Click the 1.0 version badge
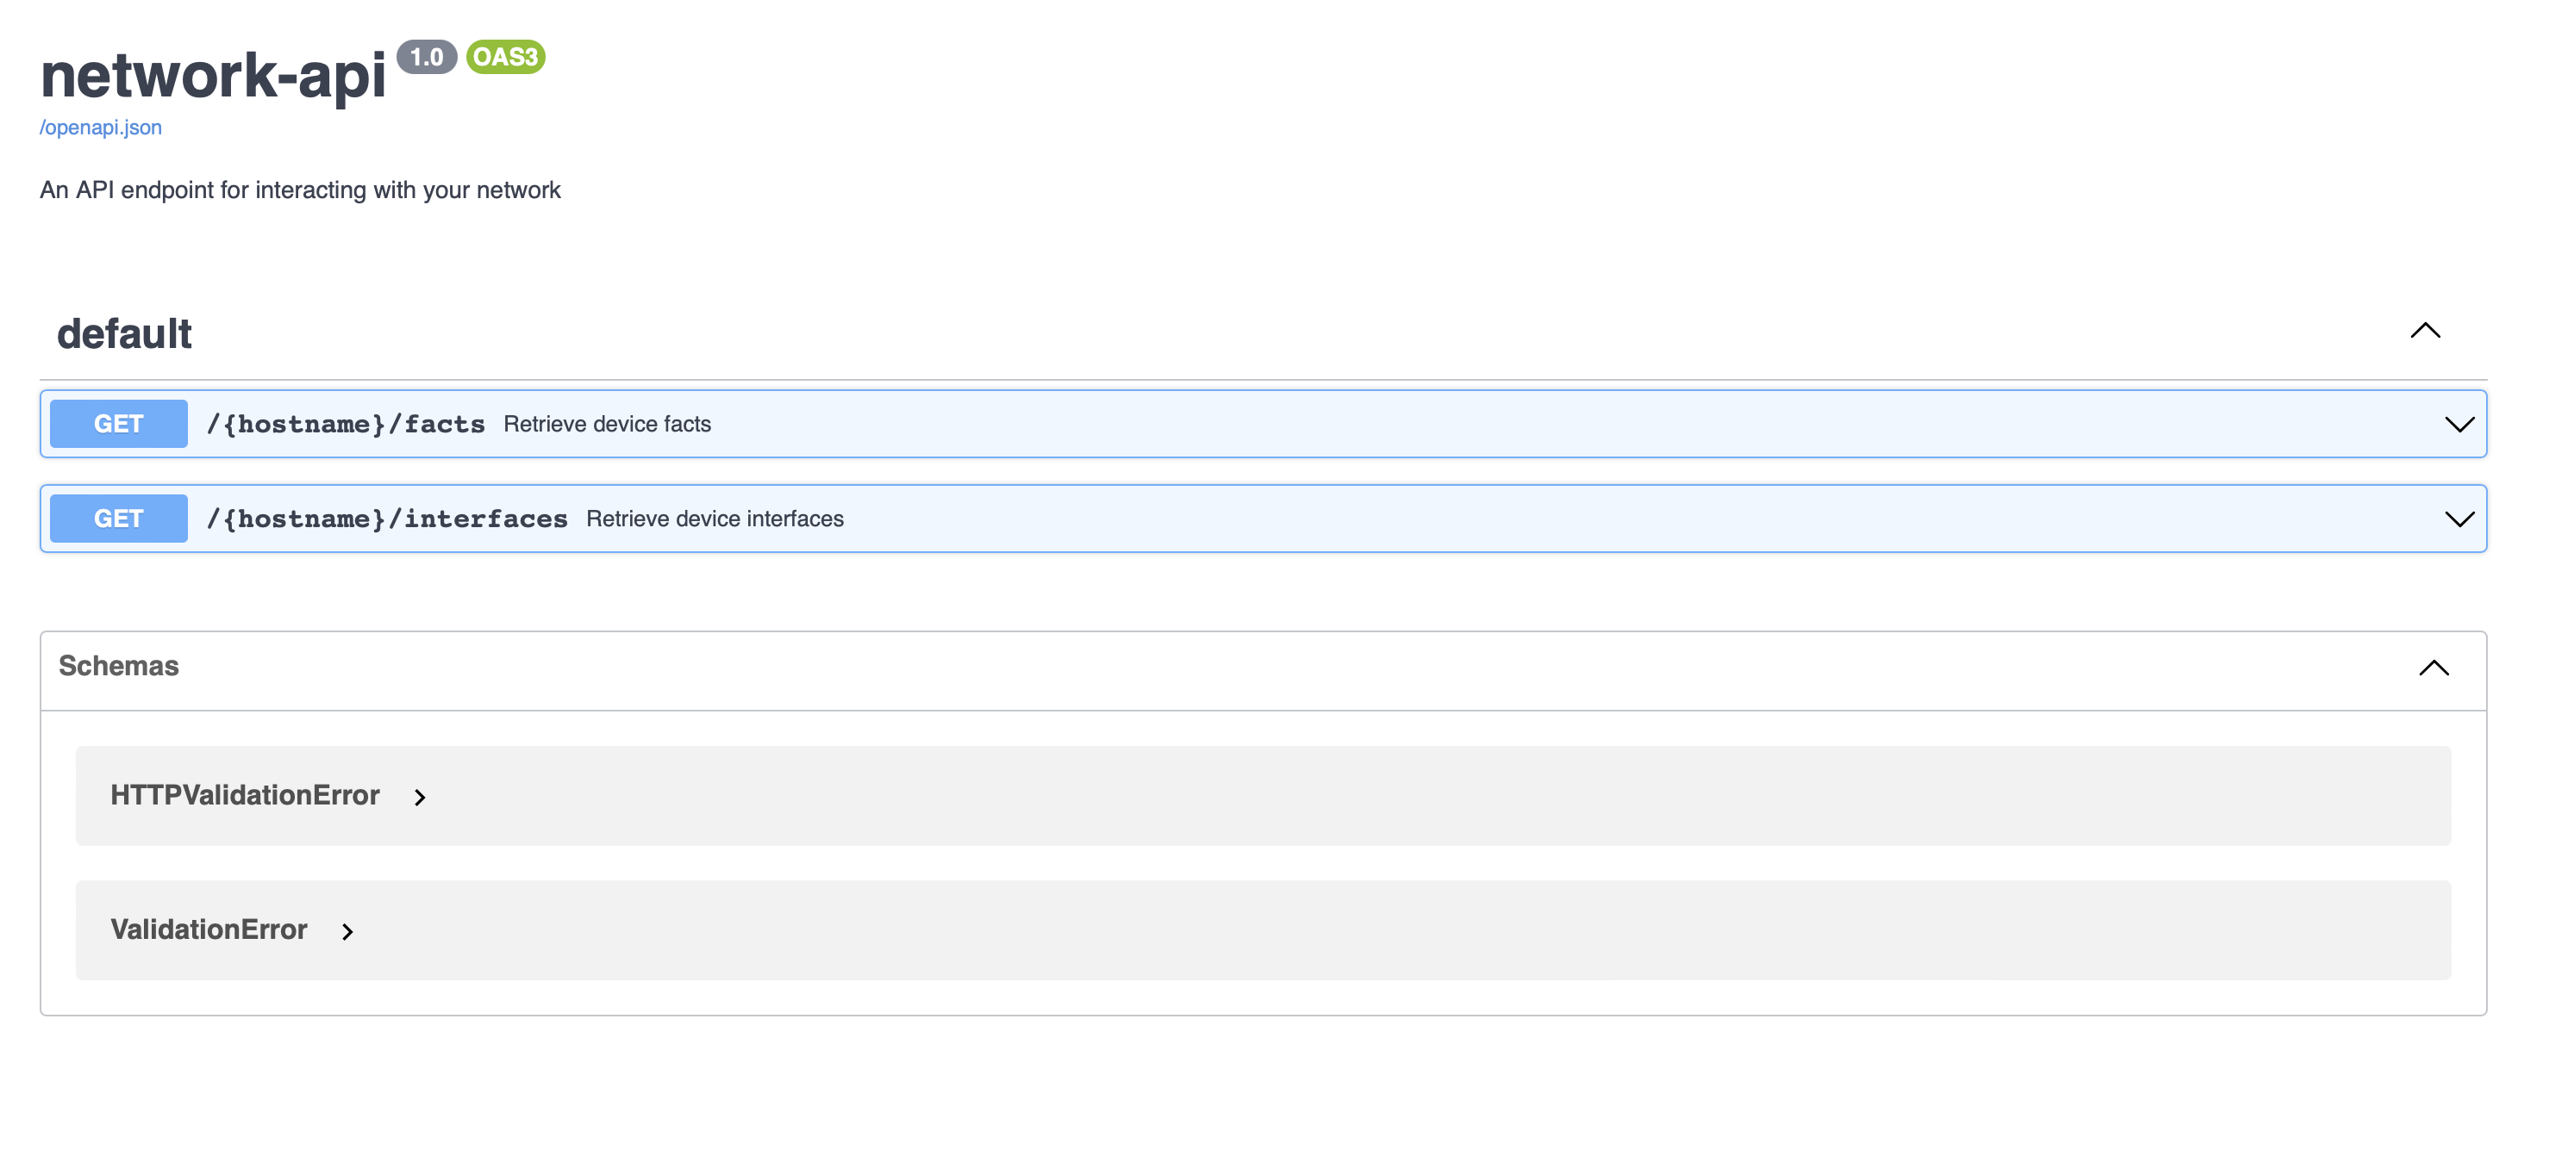This screenshot has height=1168, width=2574. click(427, 57)
